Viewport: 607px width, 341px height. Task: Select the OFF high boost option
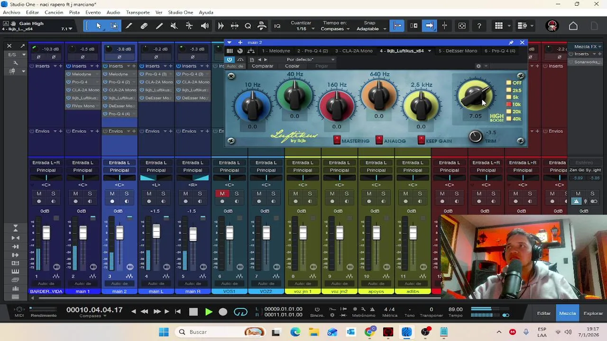click(509, 83)
